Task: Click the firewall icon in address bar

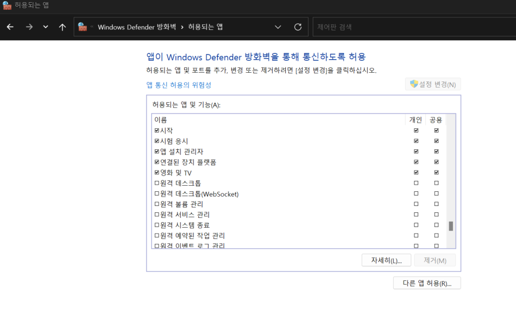Action: tap(82, 27)
